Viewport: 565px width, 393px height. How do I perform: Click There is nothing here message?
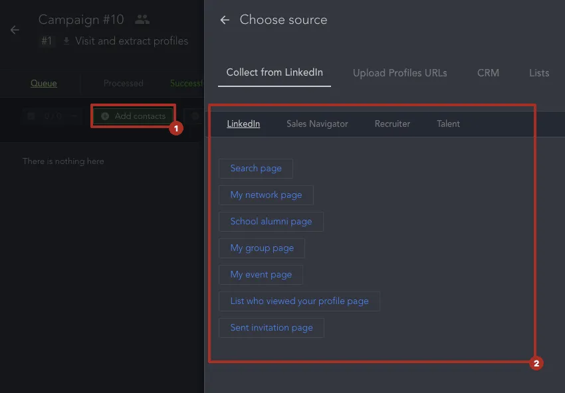pyautogui.click(x=63, y=161)
